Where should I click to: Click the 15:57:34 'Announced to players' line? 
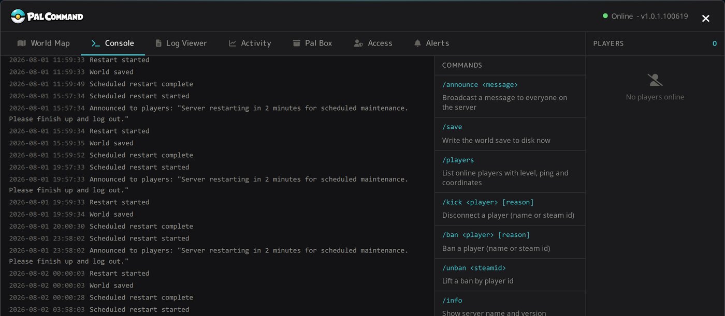(x=209, y=113)
